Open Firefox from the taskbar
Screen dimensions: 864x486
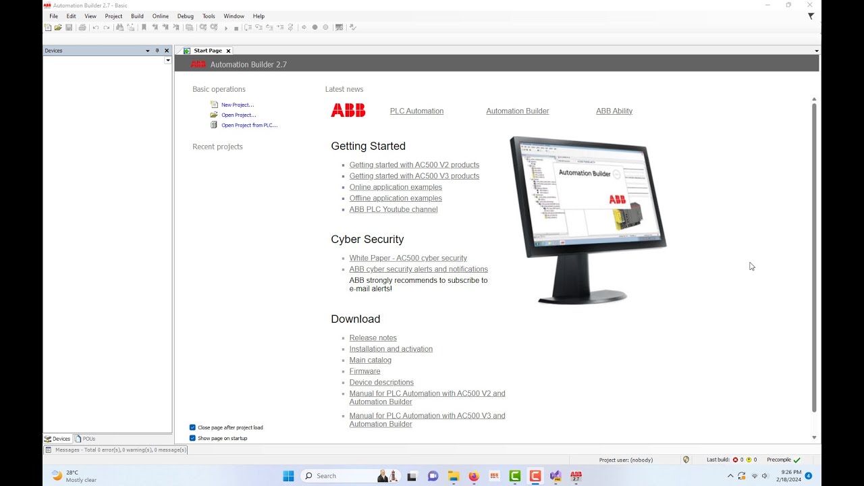point(474,476)
